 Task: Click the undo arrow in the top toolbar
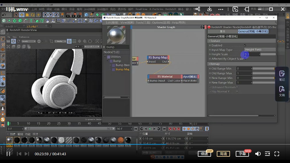(4, 15)
